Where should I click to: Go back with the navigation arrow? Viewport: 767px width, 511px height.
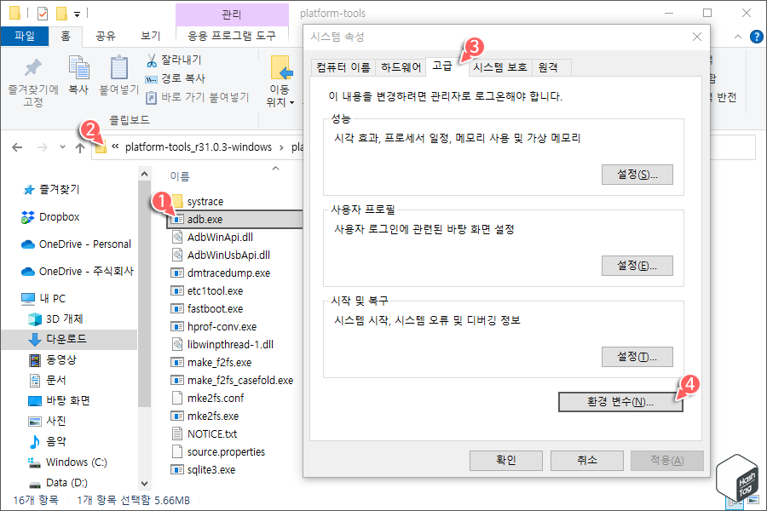coord(17,147)
